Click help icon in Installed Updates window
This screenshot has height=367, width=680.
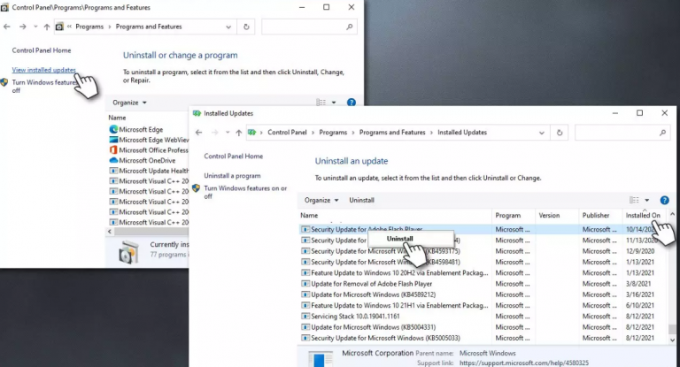click(x=664, y=200)
